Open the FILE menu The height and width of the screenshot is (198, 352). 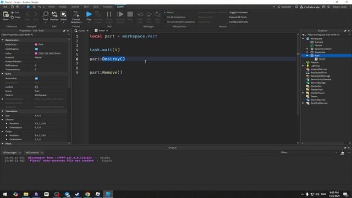tap(5, 7)
